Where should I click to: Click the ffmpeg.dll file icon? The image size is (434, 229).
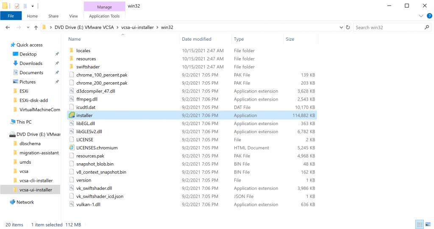[72, 99]
